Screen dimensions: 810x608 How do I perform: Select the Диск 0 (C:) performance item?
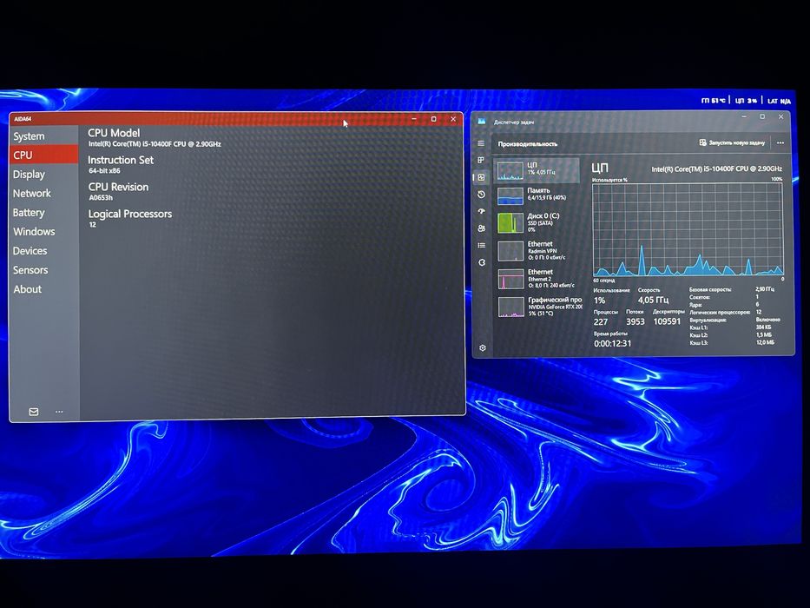(x=537, y=223)
